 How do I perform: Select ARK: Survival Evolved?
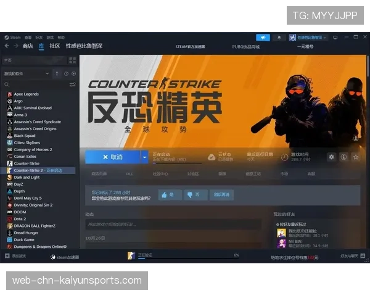33,108
